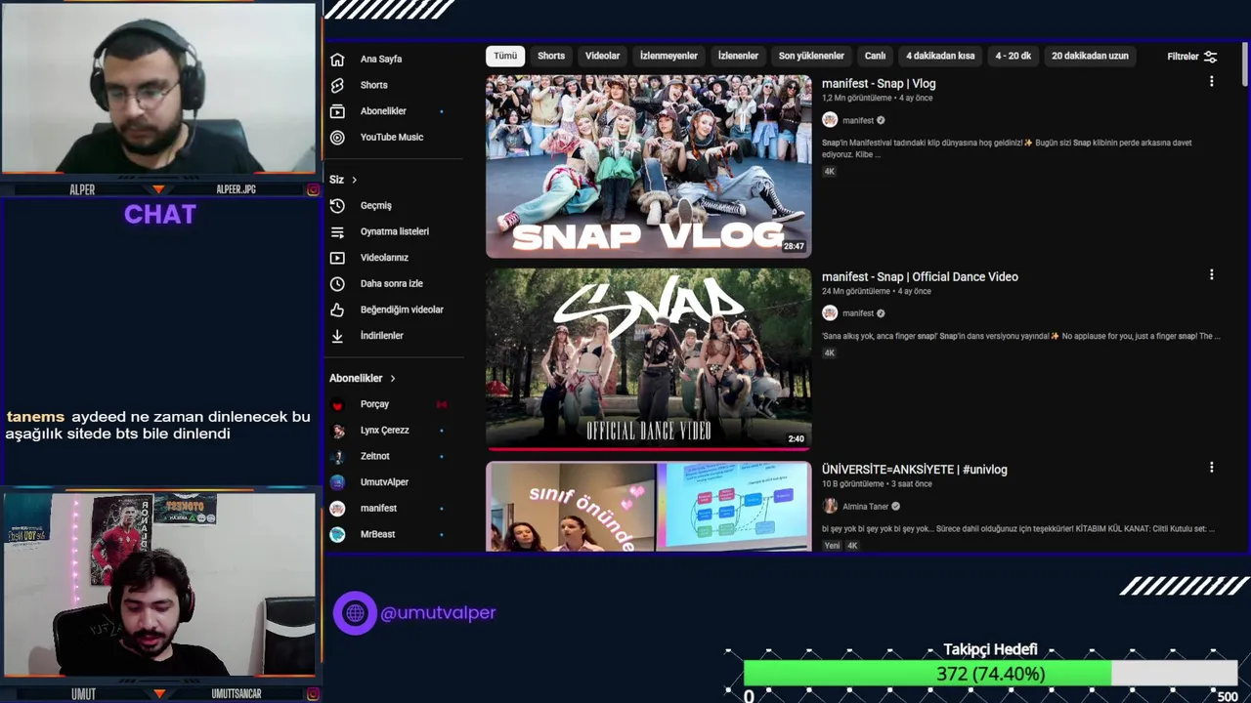Image resolution: width=1251 pixels, height=703 pixels.
Task: Click the Porçay subscription name
Action: pyautogui.click(x=374, y=404)
